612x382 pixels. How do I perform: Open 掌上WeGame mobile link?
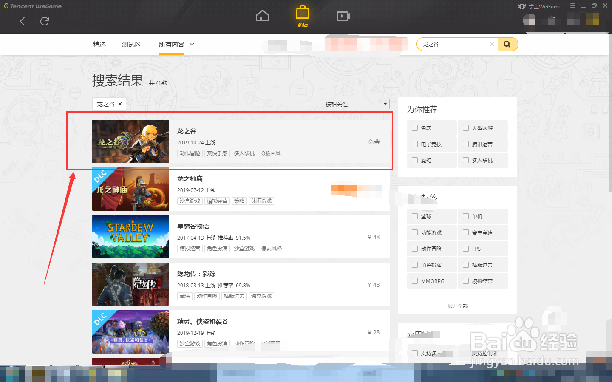[x=540, y=6]
